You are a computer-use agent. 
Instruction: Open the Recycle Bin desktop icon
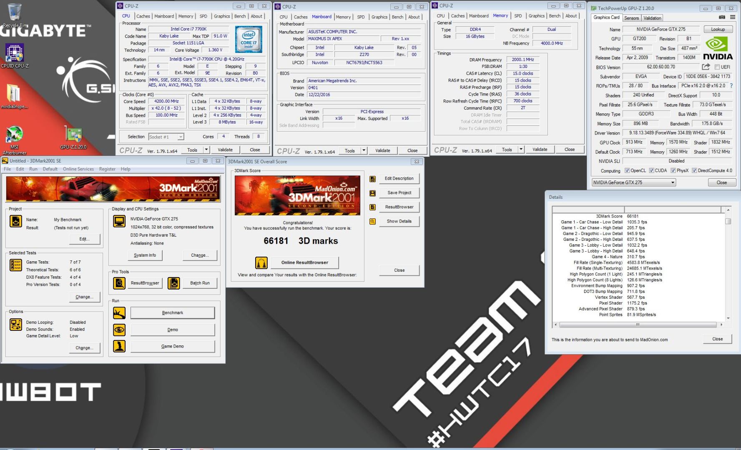tap(15, 15)
